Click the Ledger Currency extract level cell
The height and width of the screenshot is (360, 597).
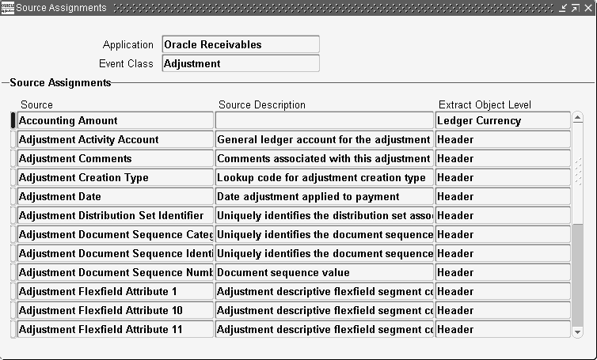click(503, 120)
